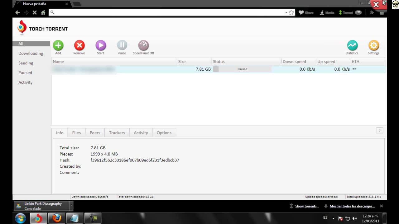Click the Show torrents link

(x=307, y=206)
